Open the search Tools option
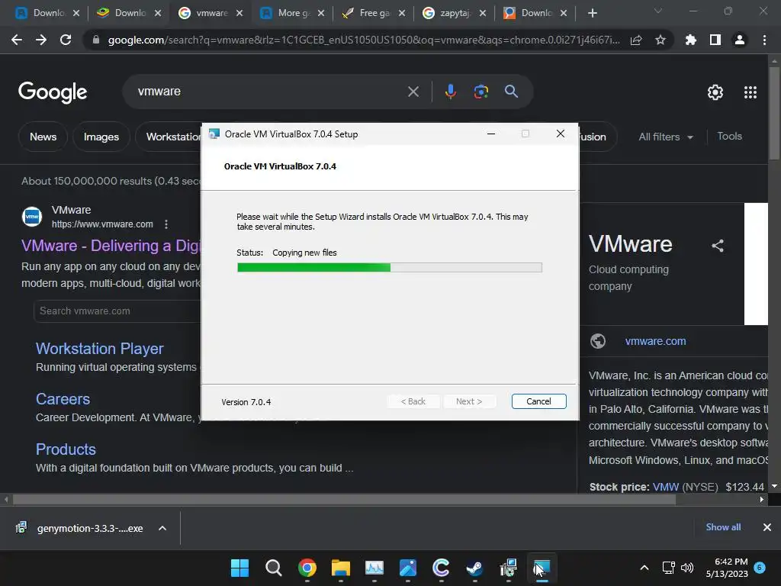 729,136
